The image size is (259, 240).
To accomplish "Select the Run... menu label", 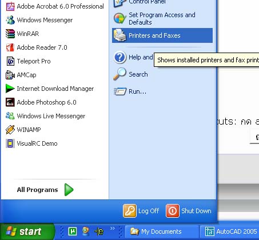I will (138, 91).
